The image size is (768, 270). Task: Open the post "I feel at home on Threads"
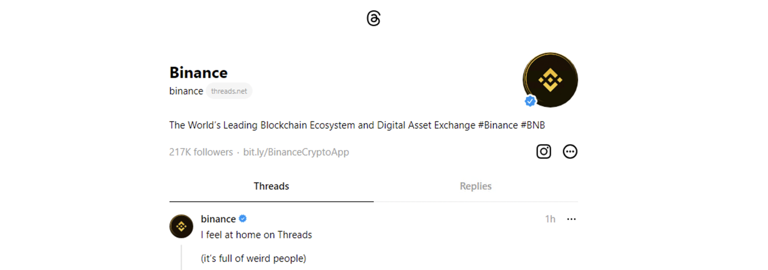[x=256, y=235]
